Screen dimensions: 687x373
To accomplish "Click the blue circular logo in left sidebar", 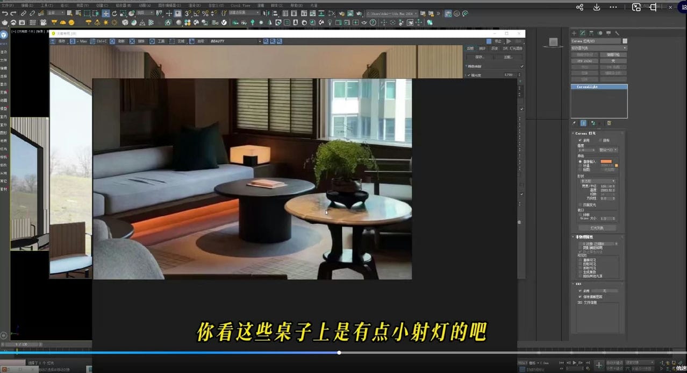I will [x=4, y=35].
